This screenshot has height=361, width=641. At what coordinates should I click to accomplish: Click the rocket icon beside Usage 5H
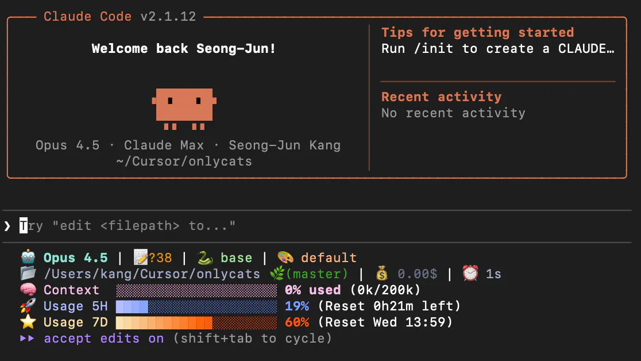click(x=28, y=306)
